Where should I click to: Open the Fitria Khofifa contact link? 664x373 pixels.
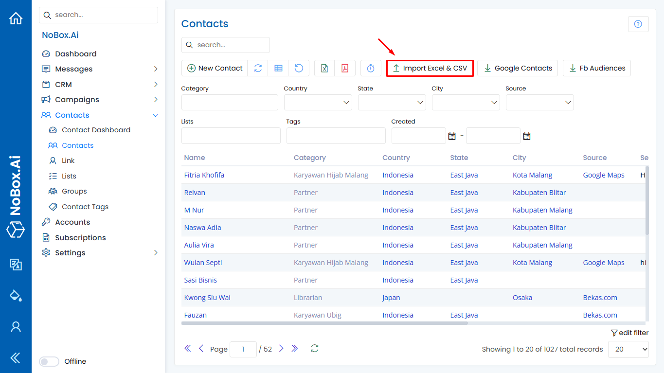tap(204, 175)
